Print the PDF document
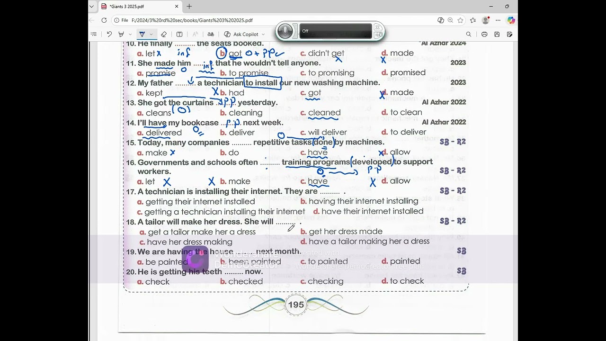The image size is (606, 341). pyautogui.click(x=484, y=34)
